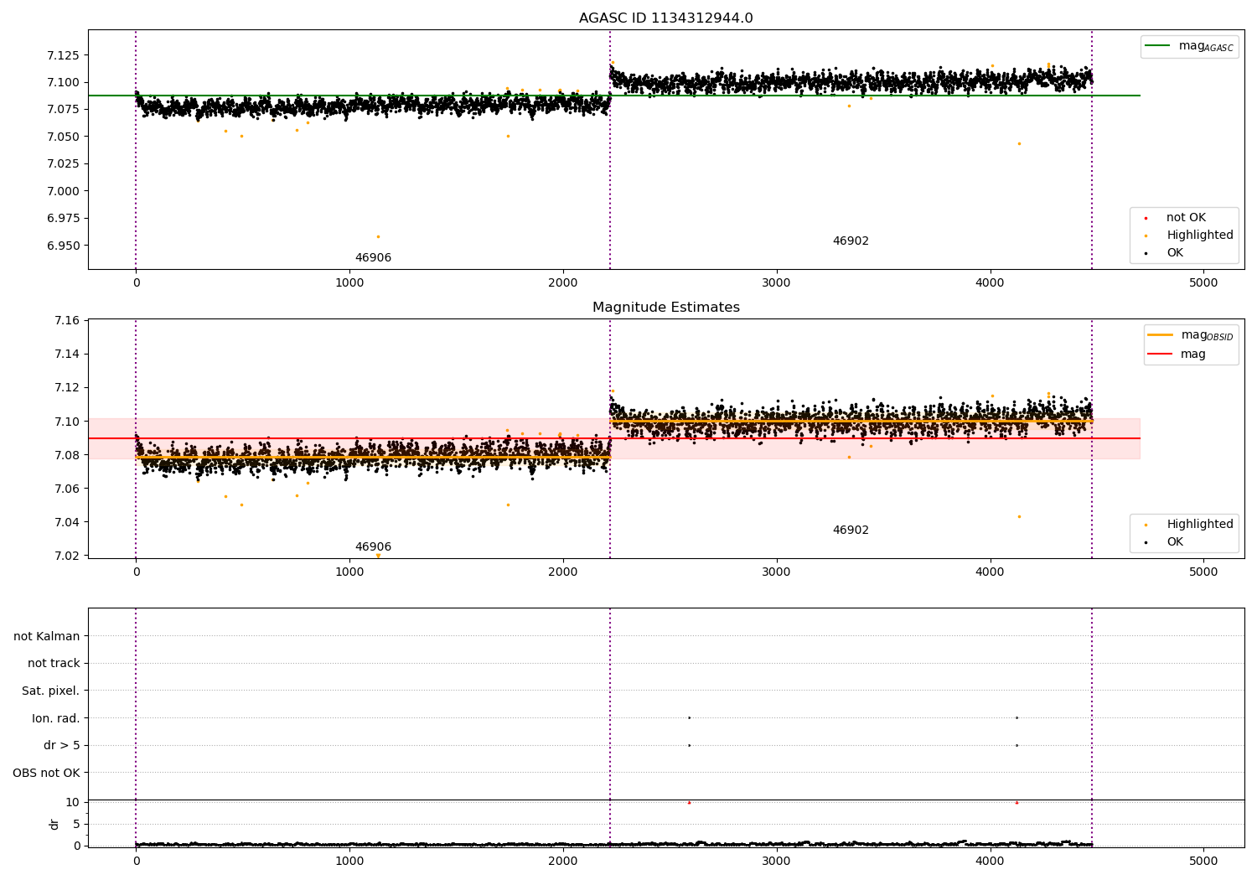Click obsid label 46906 in the top plot

[x=373, y=258]
